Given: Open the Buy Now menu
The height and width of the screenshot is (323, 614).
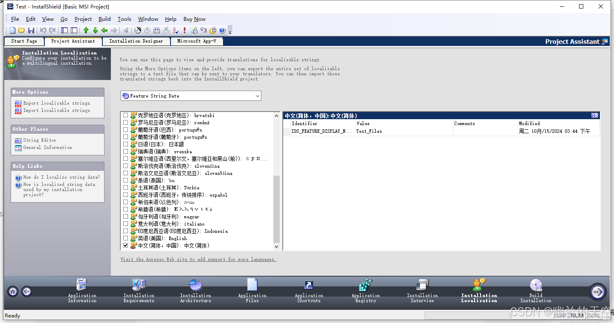Looking at the screenshot, I should pyautogui.click(x=194, y=19).
